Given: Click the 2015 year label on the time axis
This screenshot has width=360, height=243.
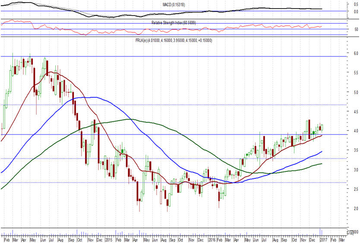Looking at the screenshot, I should coord(109,240).
